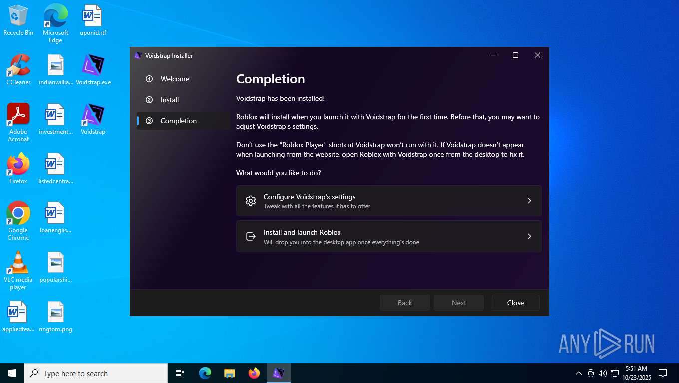Click the meet now tray icon

(x=591, y=373)
